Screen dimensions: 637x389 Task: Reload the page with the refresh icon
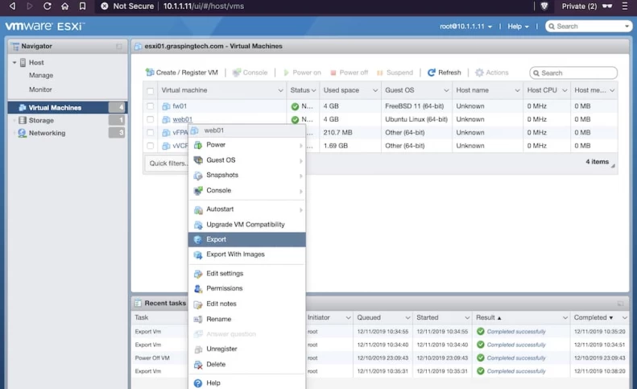[x=48, y=6]
